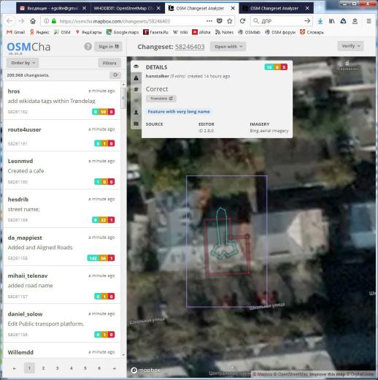Refresh the changeset list with reload icon
378x380 pixels.
tap(115, 75)
